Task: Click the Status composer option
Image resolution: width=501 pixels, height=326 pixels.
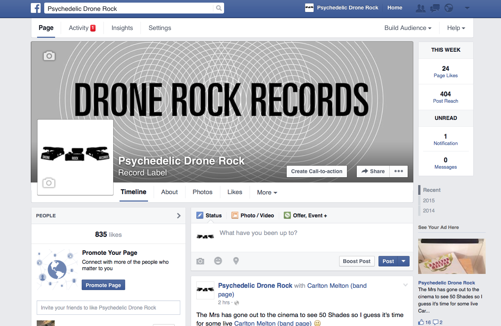Action: [x=209, y=215]
